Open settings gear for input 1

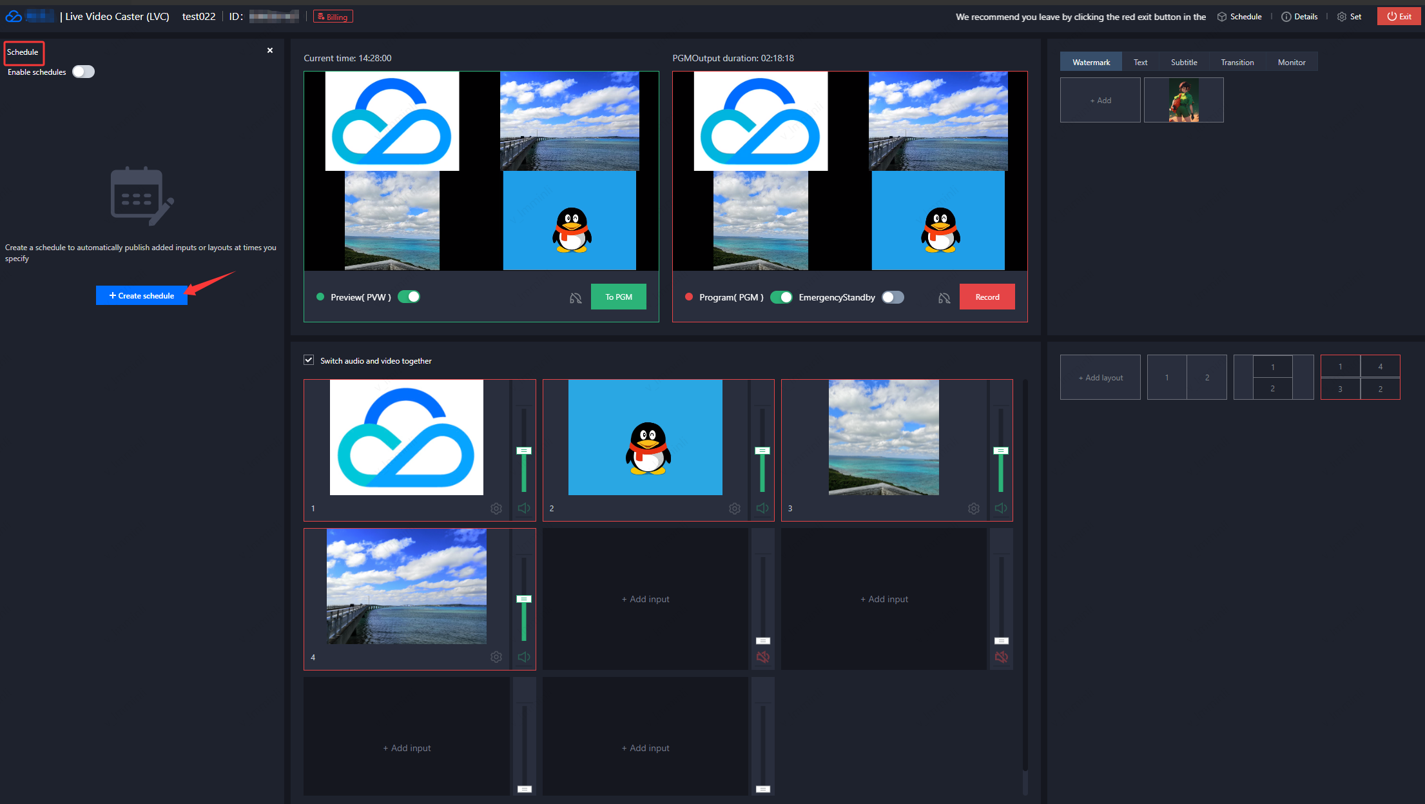coord(496,508)
